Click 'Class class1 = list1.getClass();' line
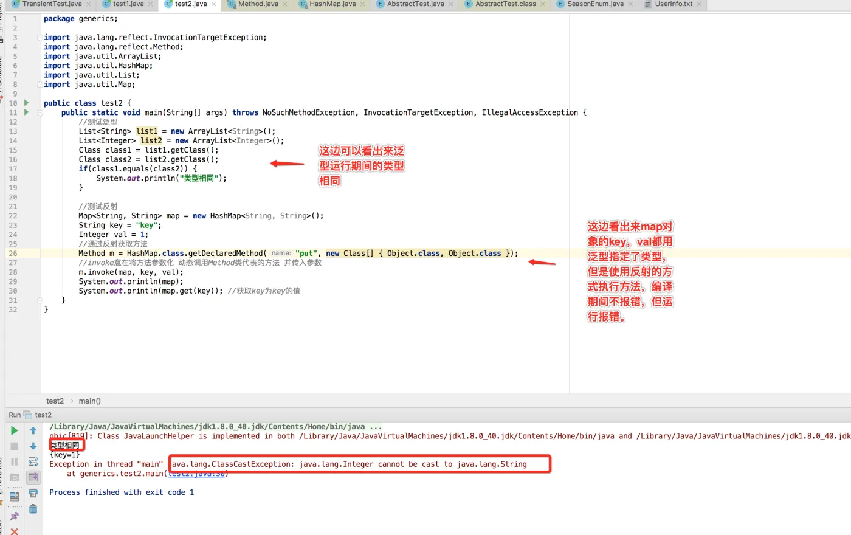The height and width of the screenshot is (535, 851). click(148, 150)
